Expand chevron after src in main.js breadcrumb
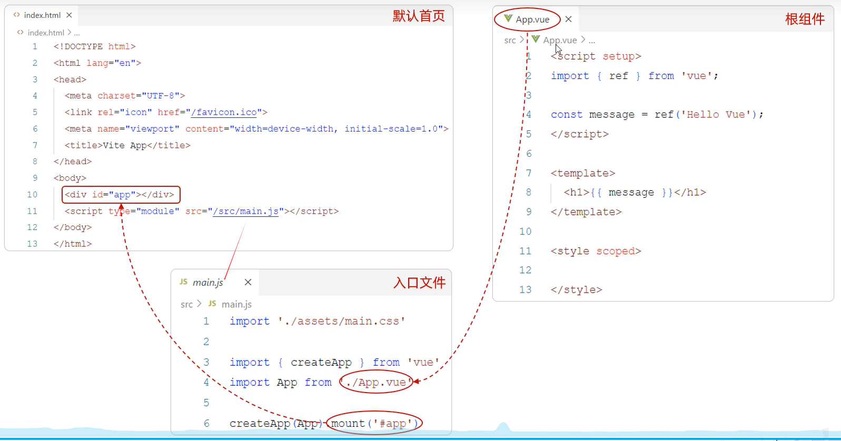841x441 pixels. click(199, 304)
